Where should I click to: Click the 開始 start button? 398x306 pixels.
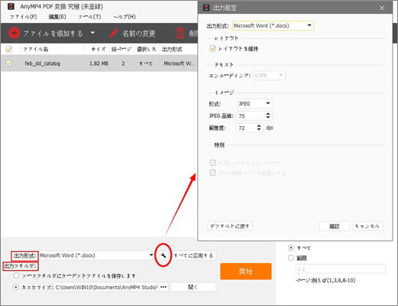point(246,272)
